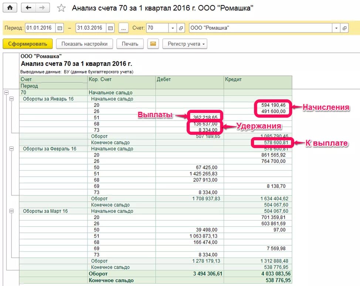Screen dimensions: 360x286
Task: Click March credit value 701 359,81
Action: pos(273,217)
